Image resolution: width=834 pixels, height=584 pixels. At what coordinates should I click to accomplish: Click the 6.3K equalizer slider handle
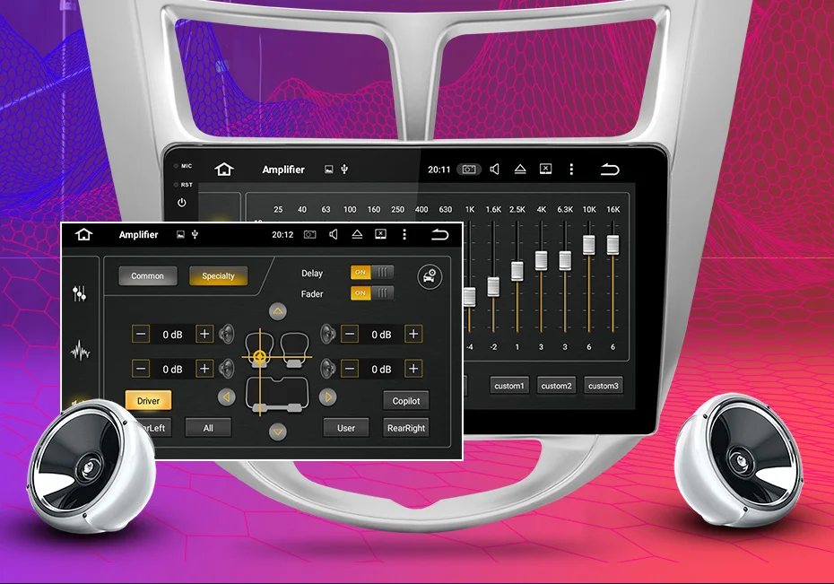click(x=565, y=261)
